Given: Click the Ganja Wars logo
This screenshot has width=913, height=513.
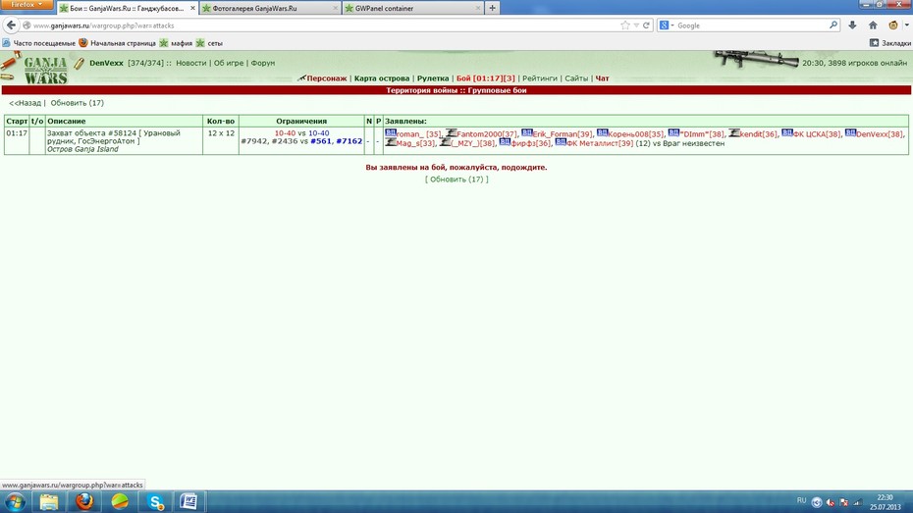Looking at the screenshot, I should point(44,71).
